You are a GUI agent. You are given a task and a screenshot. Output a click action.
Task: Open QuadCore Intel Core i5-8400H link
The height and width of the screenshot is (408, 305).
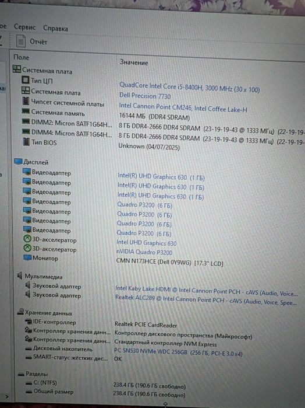[189, 88]
